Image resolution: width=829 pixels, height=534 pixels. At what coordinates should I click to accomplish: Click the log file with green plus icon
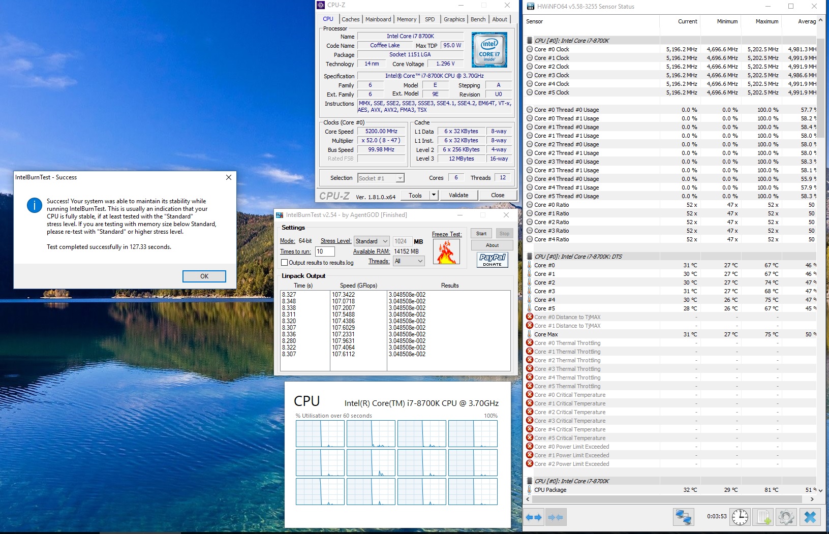click(763, 517)
